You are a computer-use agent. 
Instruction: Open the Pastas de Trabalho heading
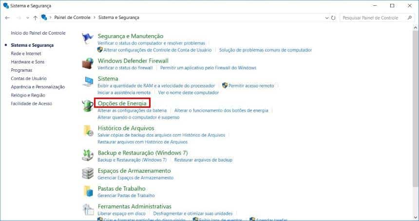tap(122, 189)
